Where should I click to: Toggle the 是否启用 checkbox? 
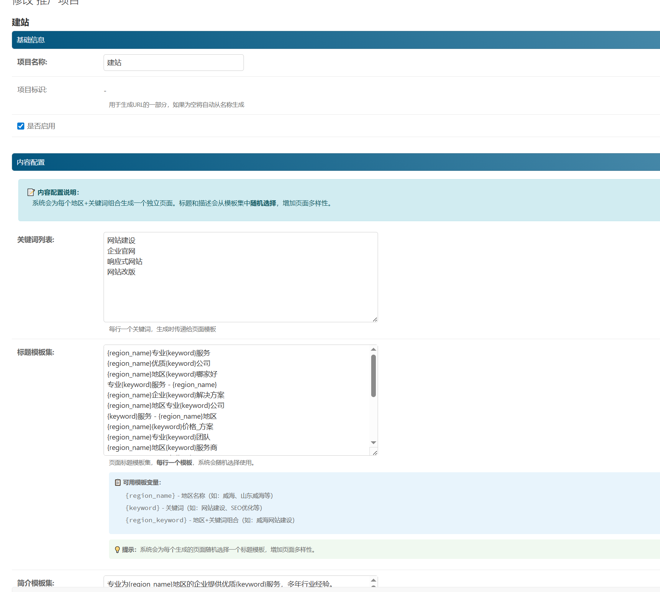tap(21, 126)
